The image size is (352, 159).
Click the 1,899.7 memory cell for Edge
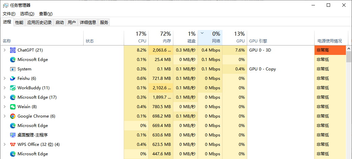[161, 97]
